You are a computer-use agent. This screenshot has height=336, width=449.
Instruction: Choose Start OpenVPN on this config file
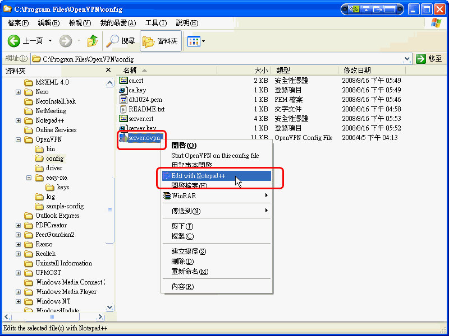click(x=217, y=156)
